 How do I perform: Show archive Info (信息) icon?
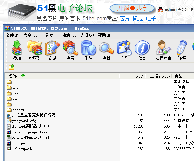click(142, 48)
